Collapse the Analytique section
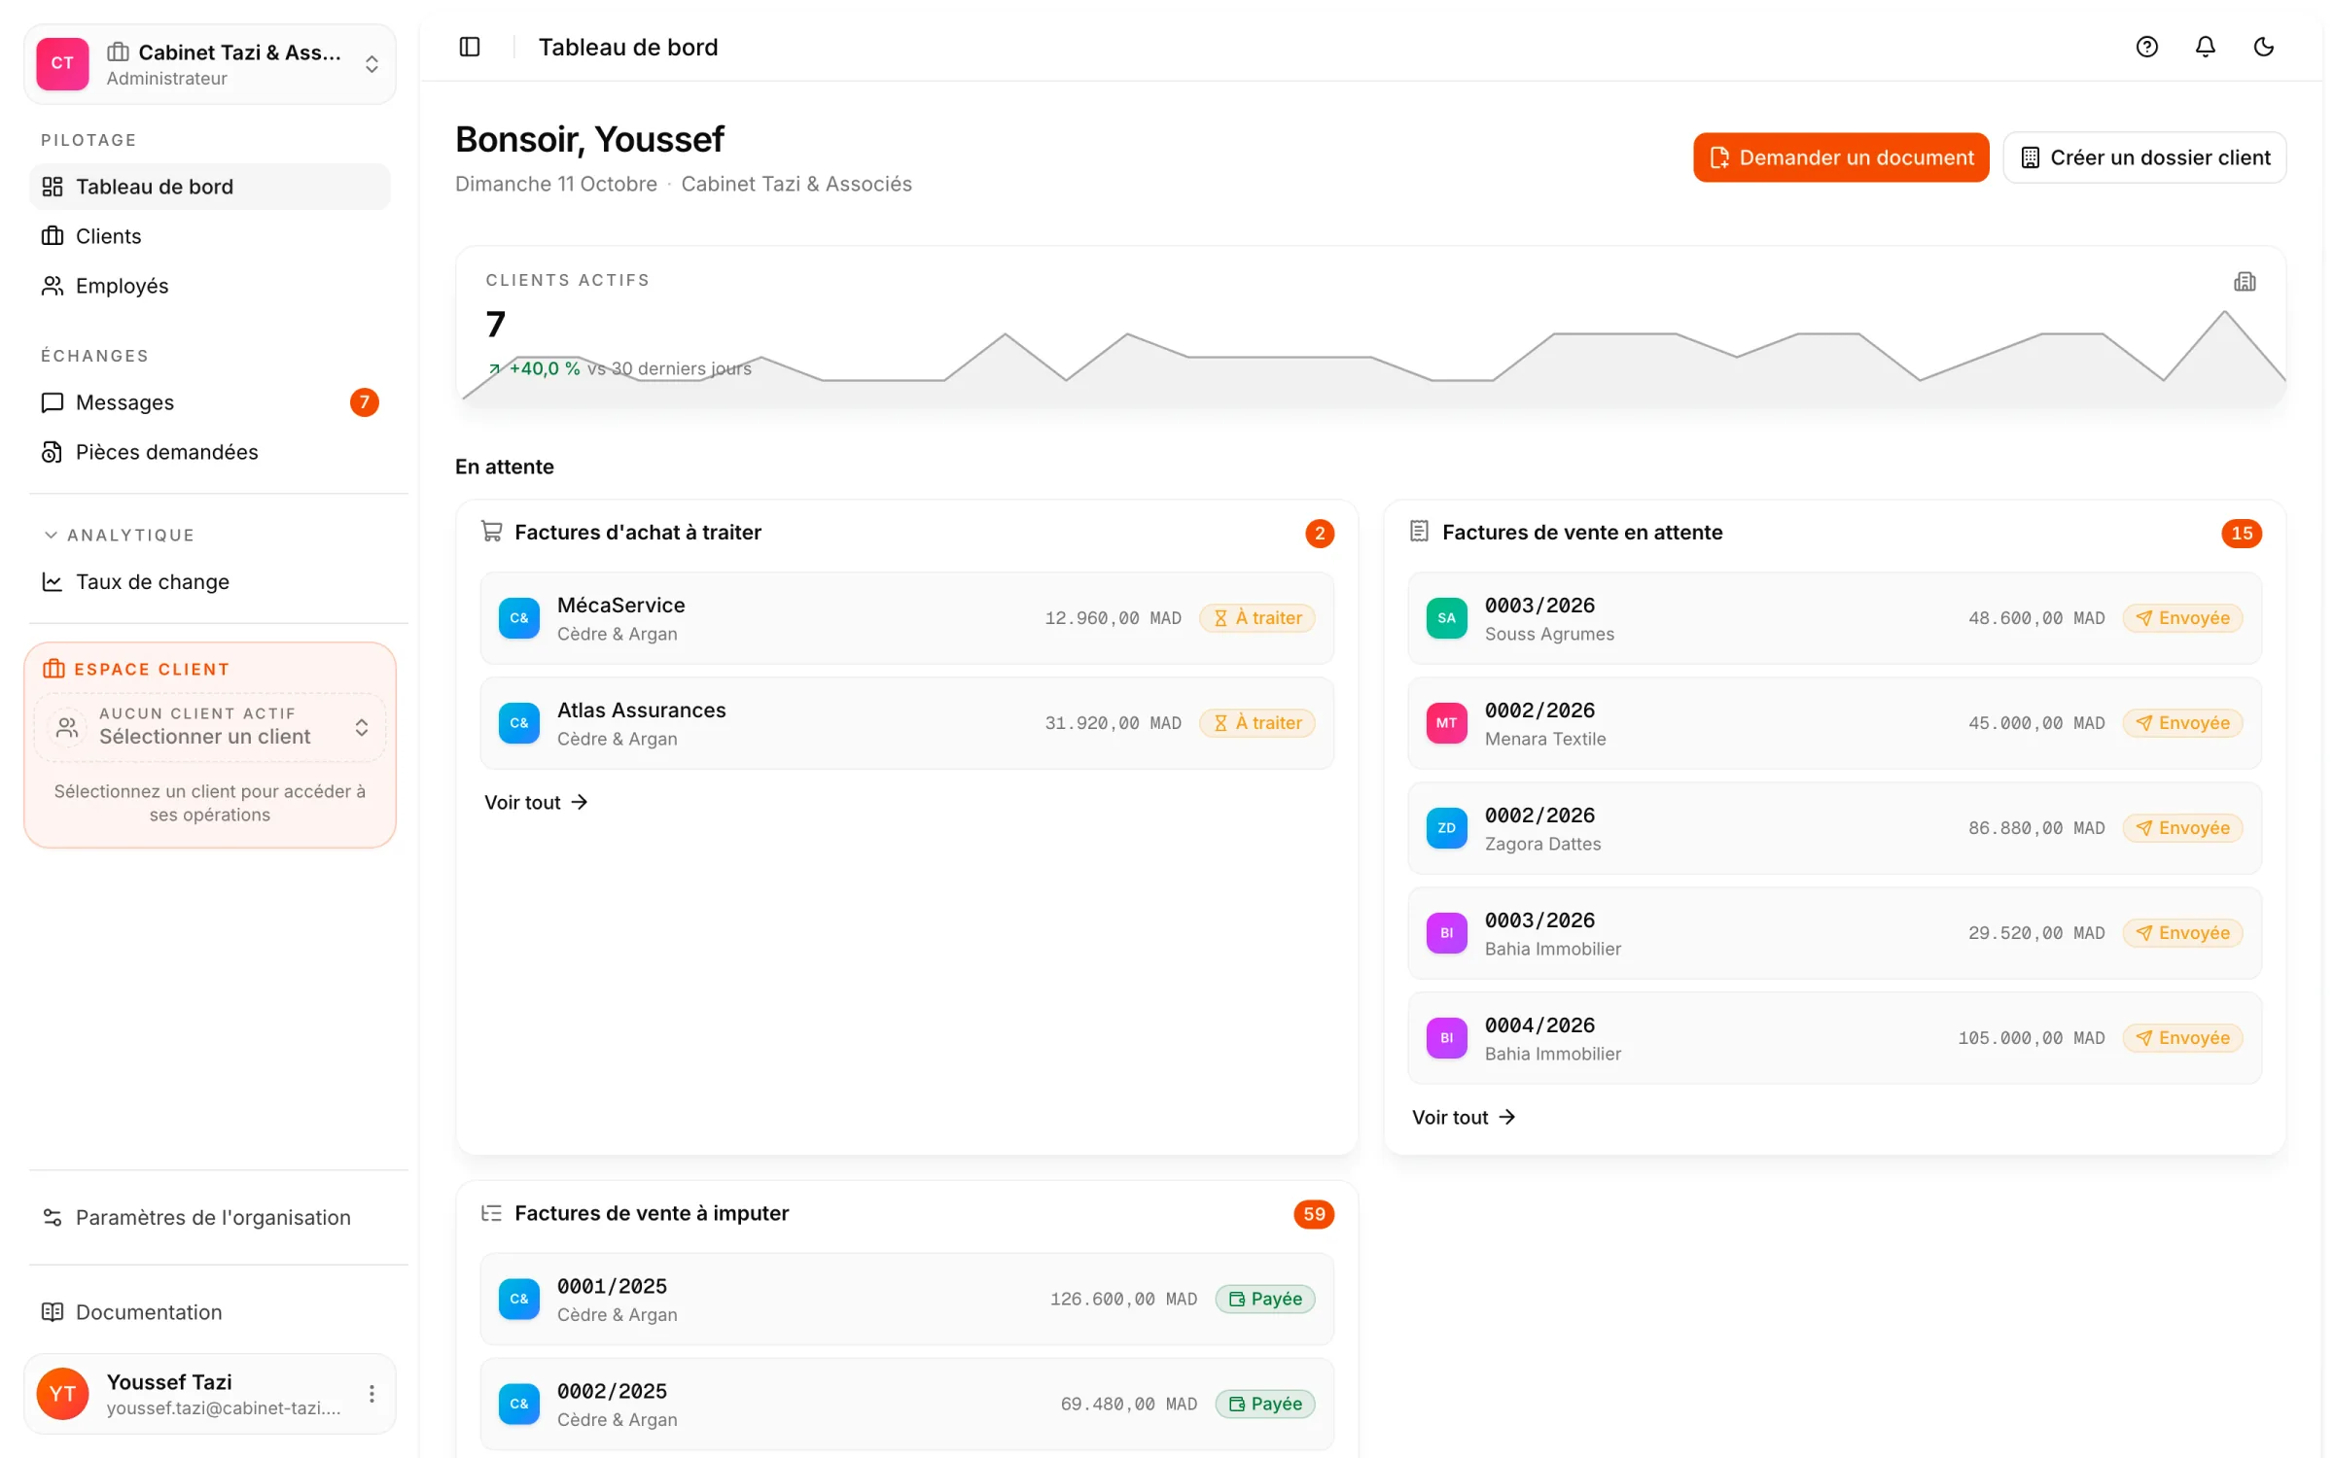Screen dimensions: 2334x1458 pos(119,535)
